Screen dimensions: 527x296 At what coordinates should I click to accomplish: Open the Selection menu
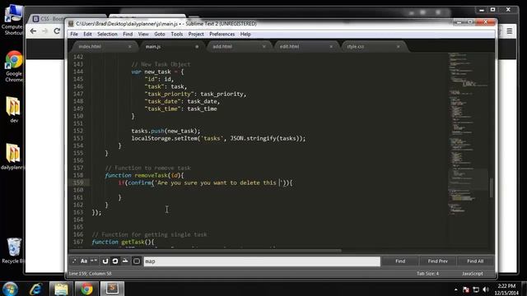click(x=107, y=34)
